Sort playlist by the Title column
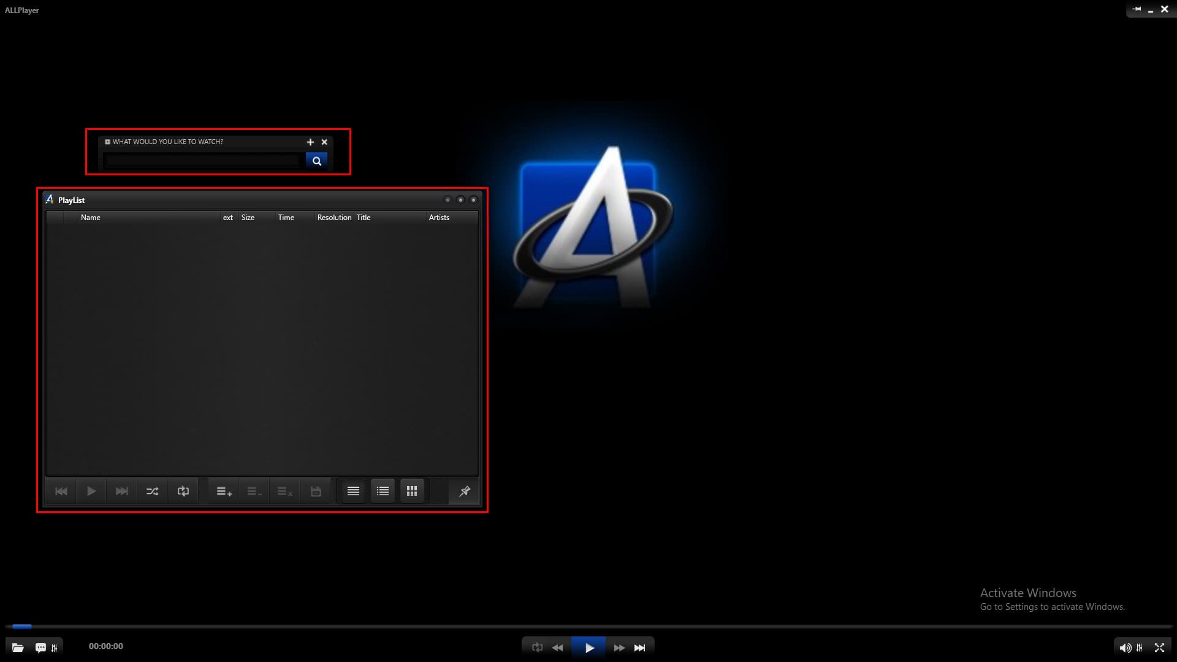Image resolution: width=1177 pixels, height=662 pixels. 390,218
